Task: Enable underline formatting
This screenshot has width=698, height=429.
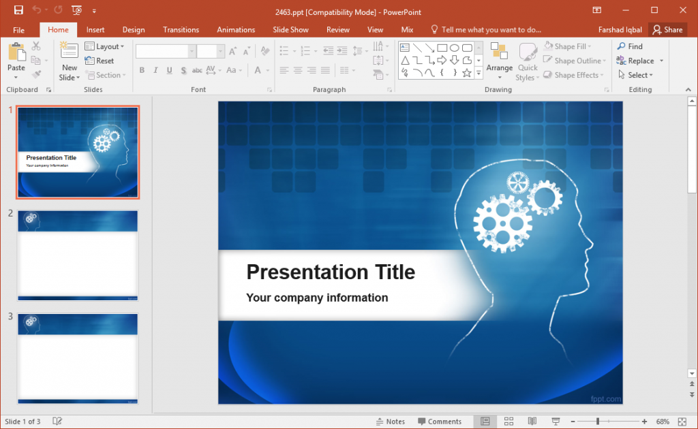Action: (x=168, y=70)
